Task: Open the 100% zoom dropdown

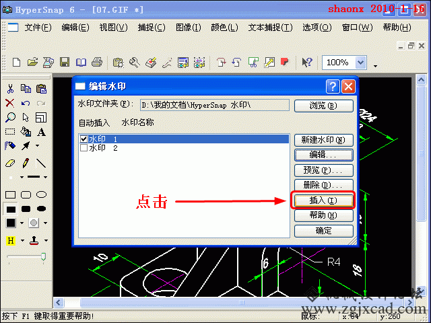Action: coord(361,63)
